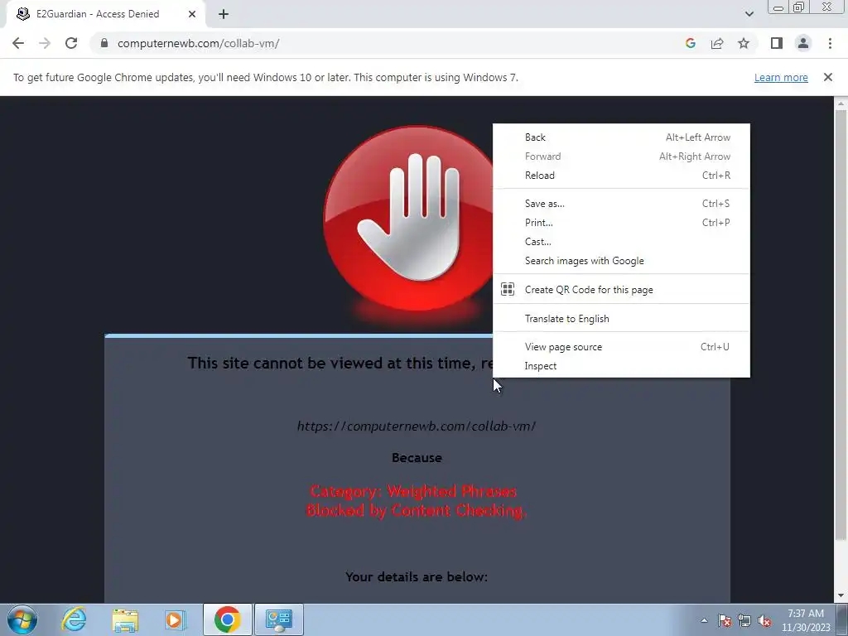Choose View page source
This screenshot has height=636, width=848.
point(621,347)
